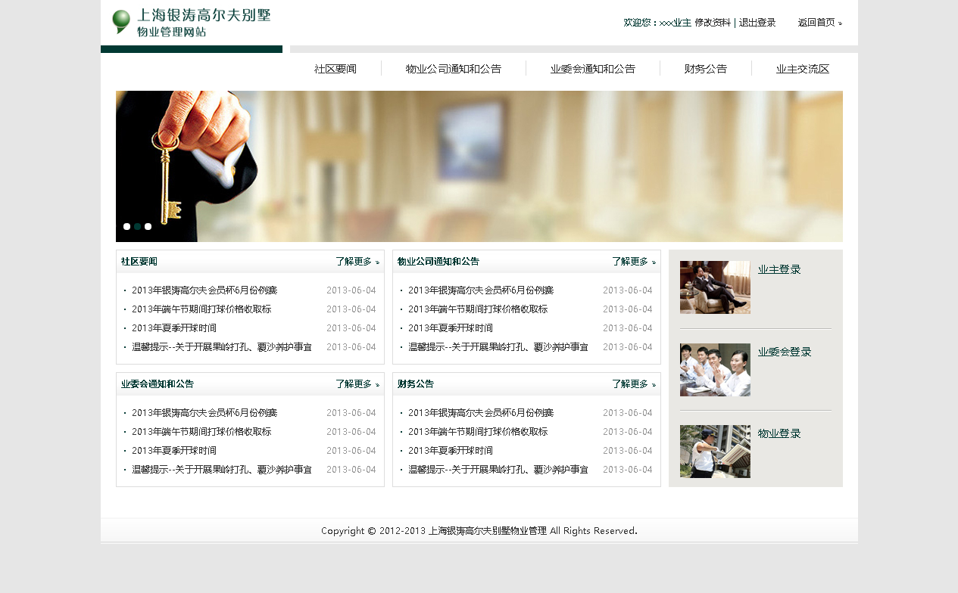The image size is (958, 593).
Task: Switch to the second banner slide dot
Action: [x=137, y=226]
